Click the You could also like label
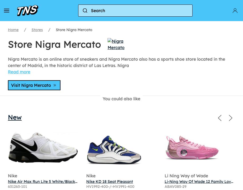 [x=121, y=99]
